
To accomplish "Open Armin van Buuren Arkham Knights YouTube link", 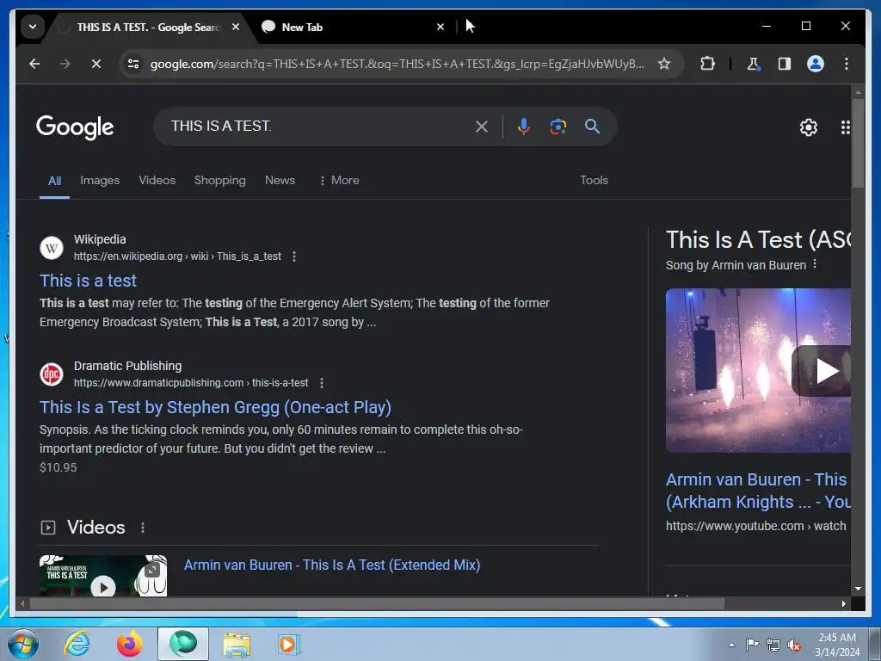I will coord(758,491).
